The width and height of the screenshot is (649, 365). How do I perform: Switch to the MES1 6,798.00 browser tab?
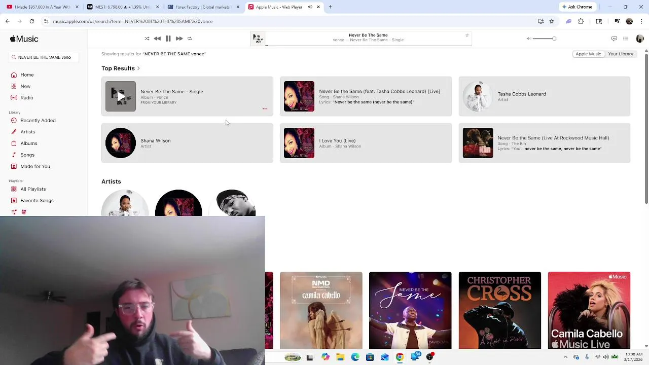pyautogui.click(x=124, y=7)
